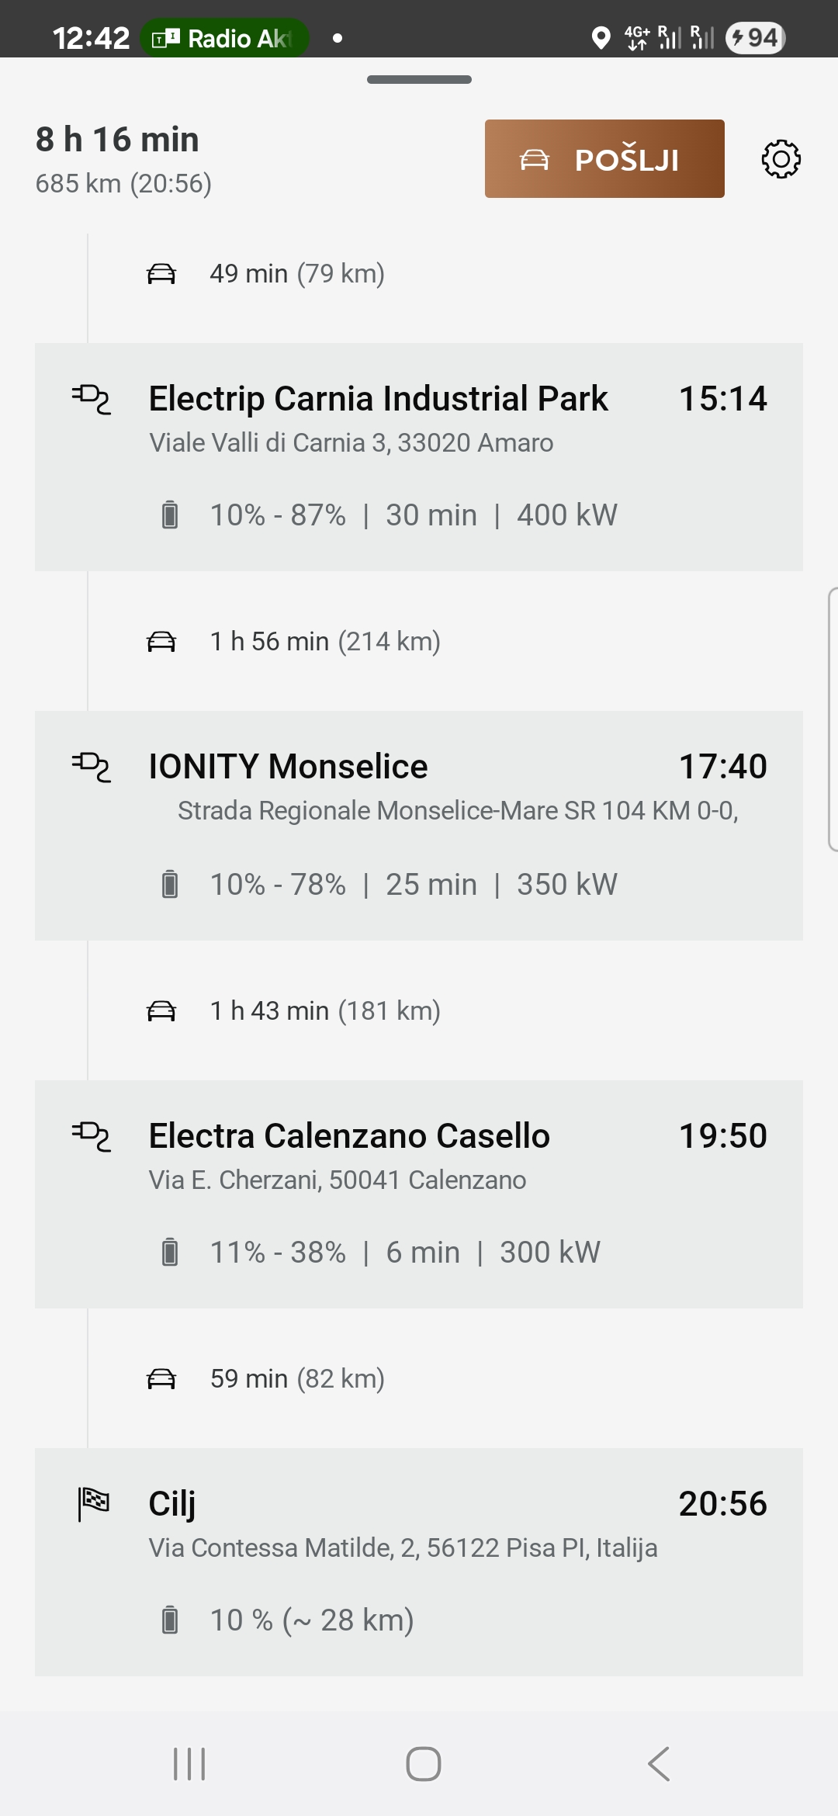
Task: Tap the side edge panel handle
Action: tap(832, 719)
